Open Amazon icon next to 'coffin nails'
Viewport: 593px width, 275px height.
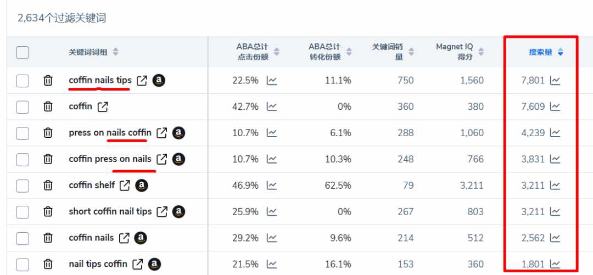[x=141, y=238]
